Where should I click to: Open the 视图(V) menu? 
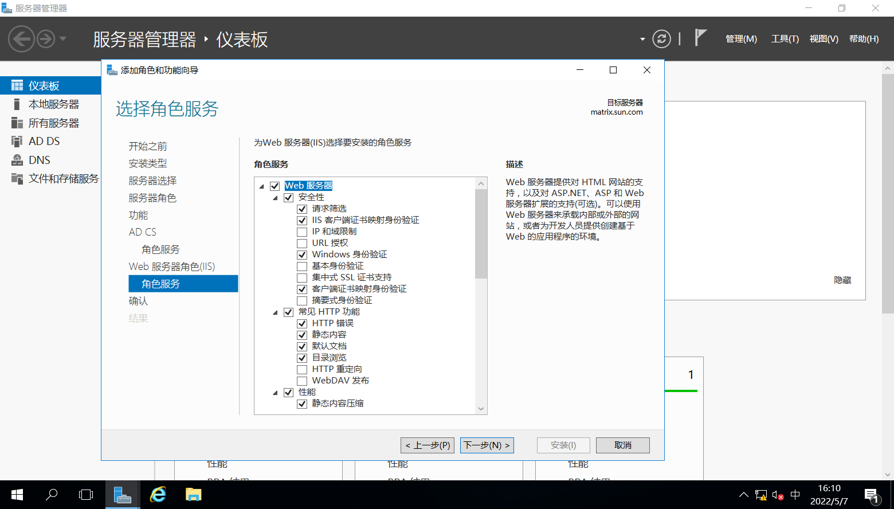[x=824, y=39]
